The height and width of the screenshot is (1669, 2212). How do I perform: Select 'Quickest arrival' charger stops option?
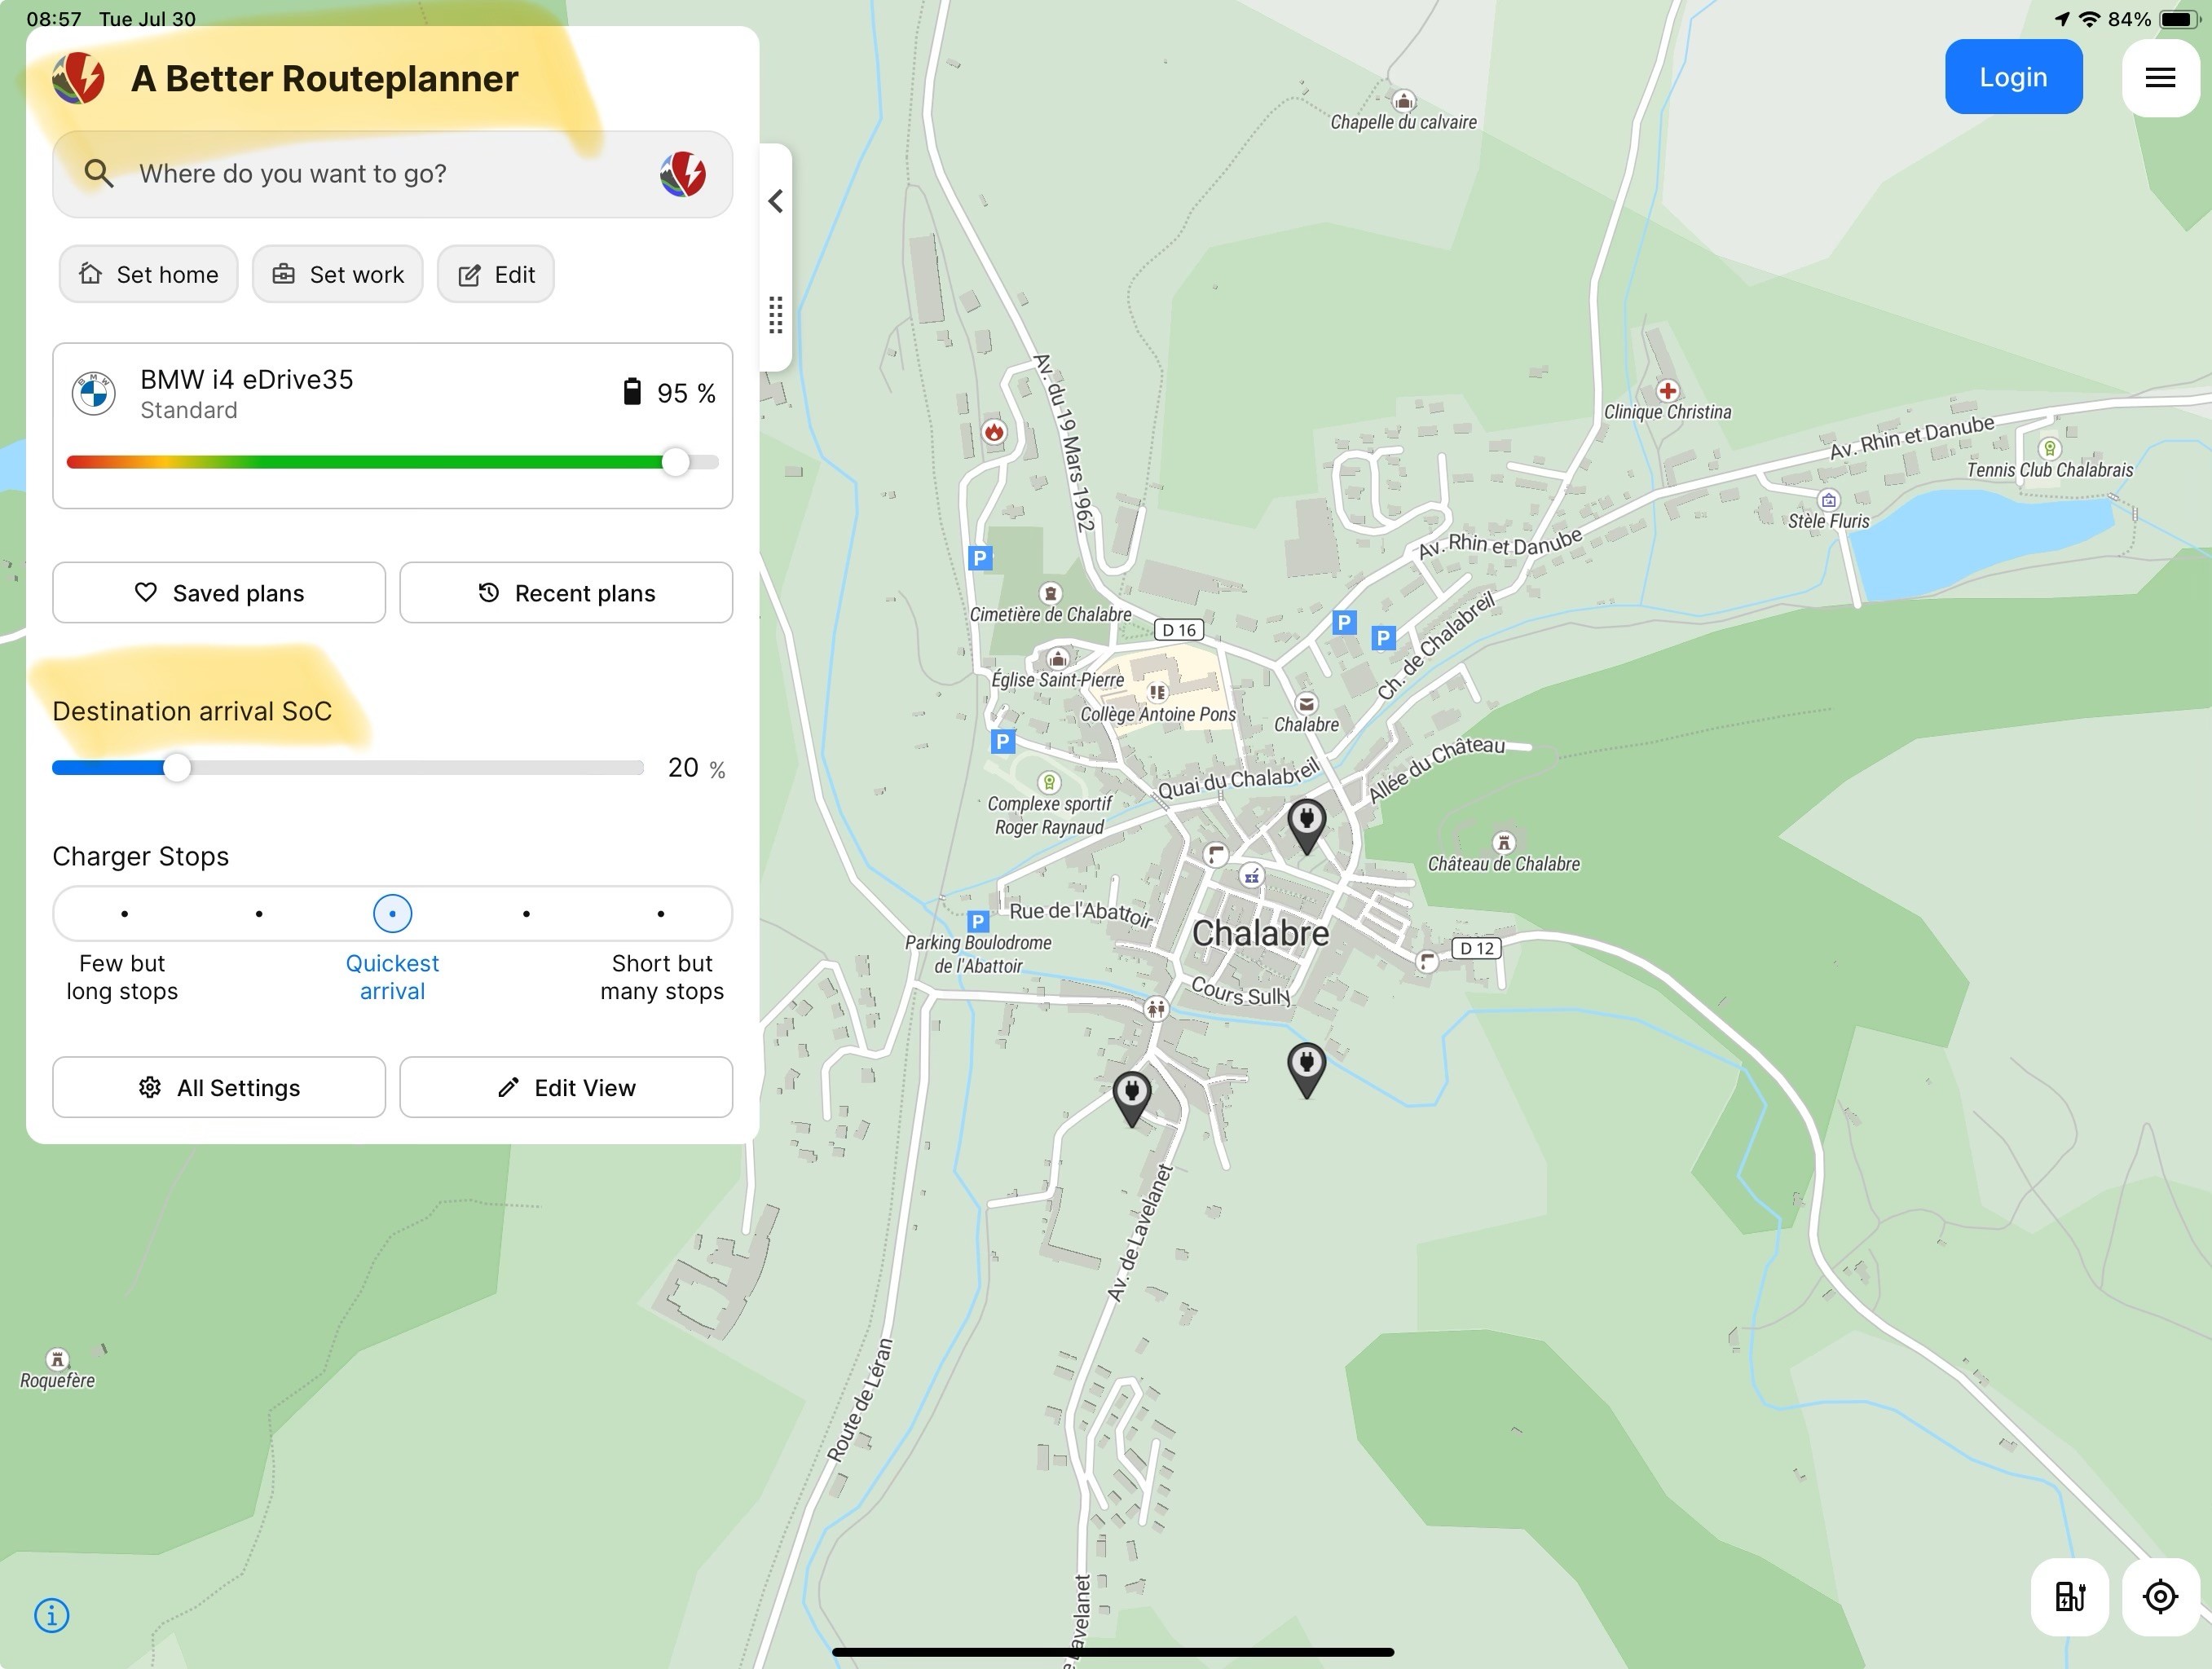pos(392,914)
